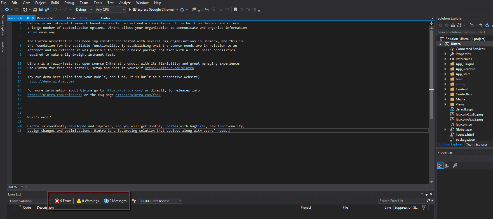The width and height of the screenshot is (493, 219).
Task: Click the Navigate Backward toolbar arrow
Action: (x=7, y=10)
